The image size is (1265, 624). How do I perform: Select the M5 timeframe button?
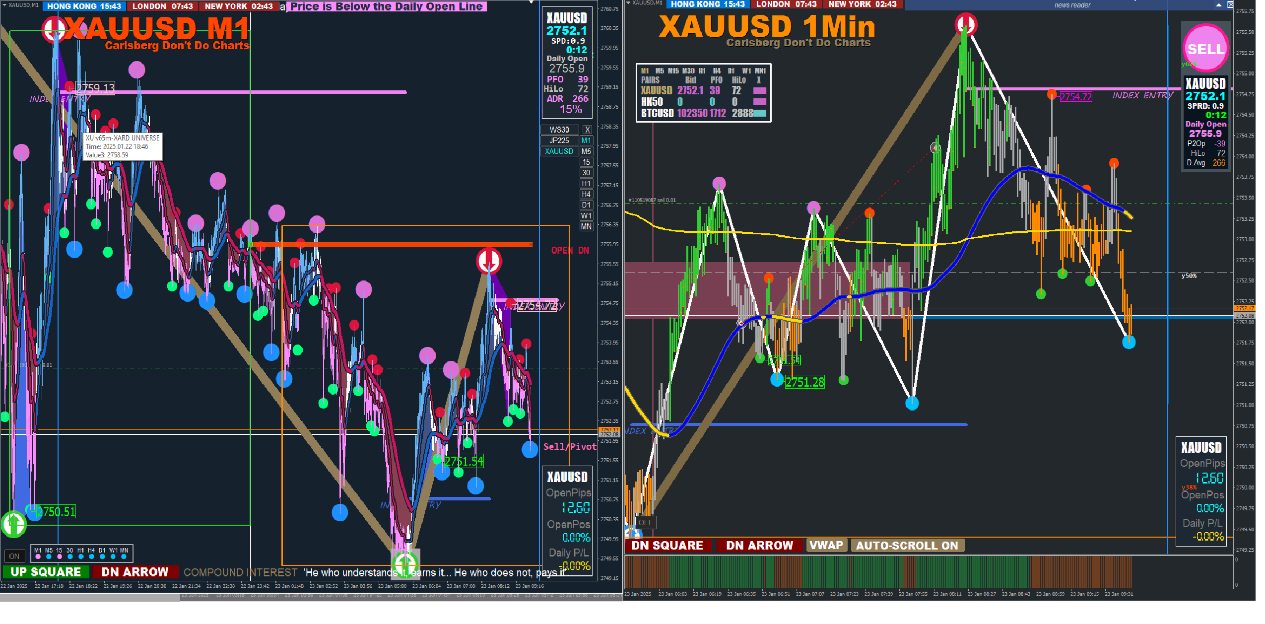[x=586, y=151]
